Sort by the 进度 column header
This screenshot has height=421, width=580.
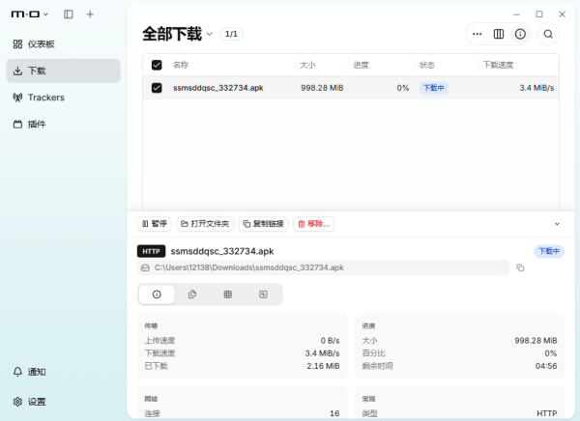click(361, 65)
